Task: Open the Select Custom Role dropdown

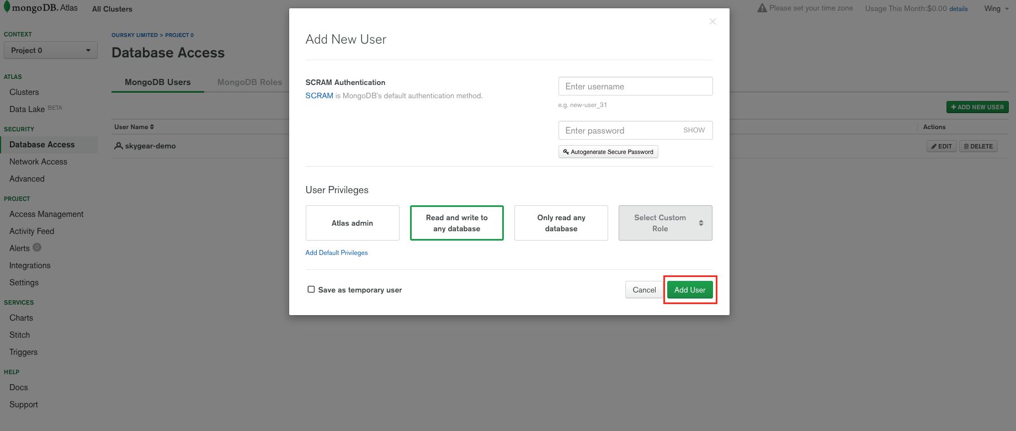Action: tap(665, 223)
